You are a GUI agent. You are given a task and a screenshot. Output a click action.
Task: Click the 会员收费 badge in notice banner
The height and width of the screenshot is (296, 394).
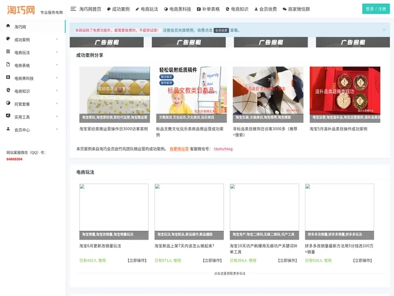click(222, 31)
